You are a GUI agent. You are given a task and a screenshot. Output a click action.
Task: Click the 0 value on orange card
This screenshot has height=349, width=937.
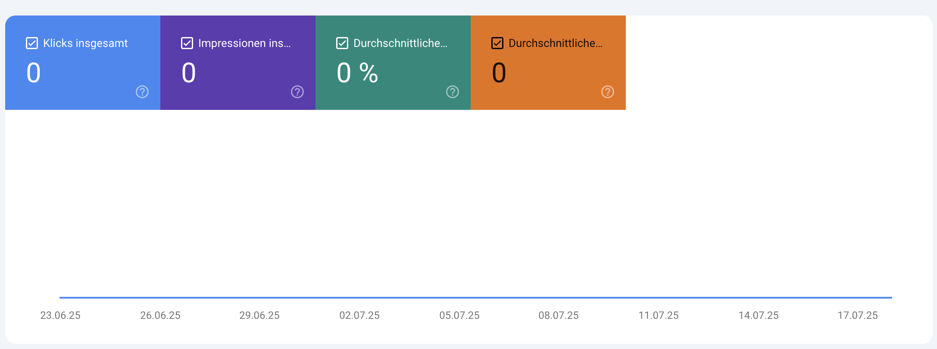tap(499, 72)
